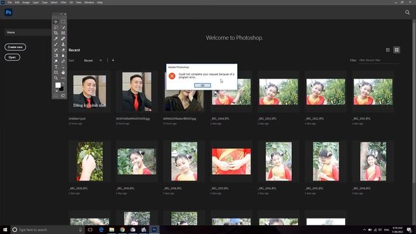Select the Rectangular Marquee tool
Screen dimensions: 416x234
click(63, 21)
